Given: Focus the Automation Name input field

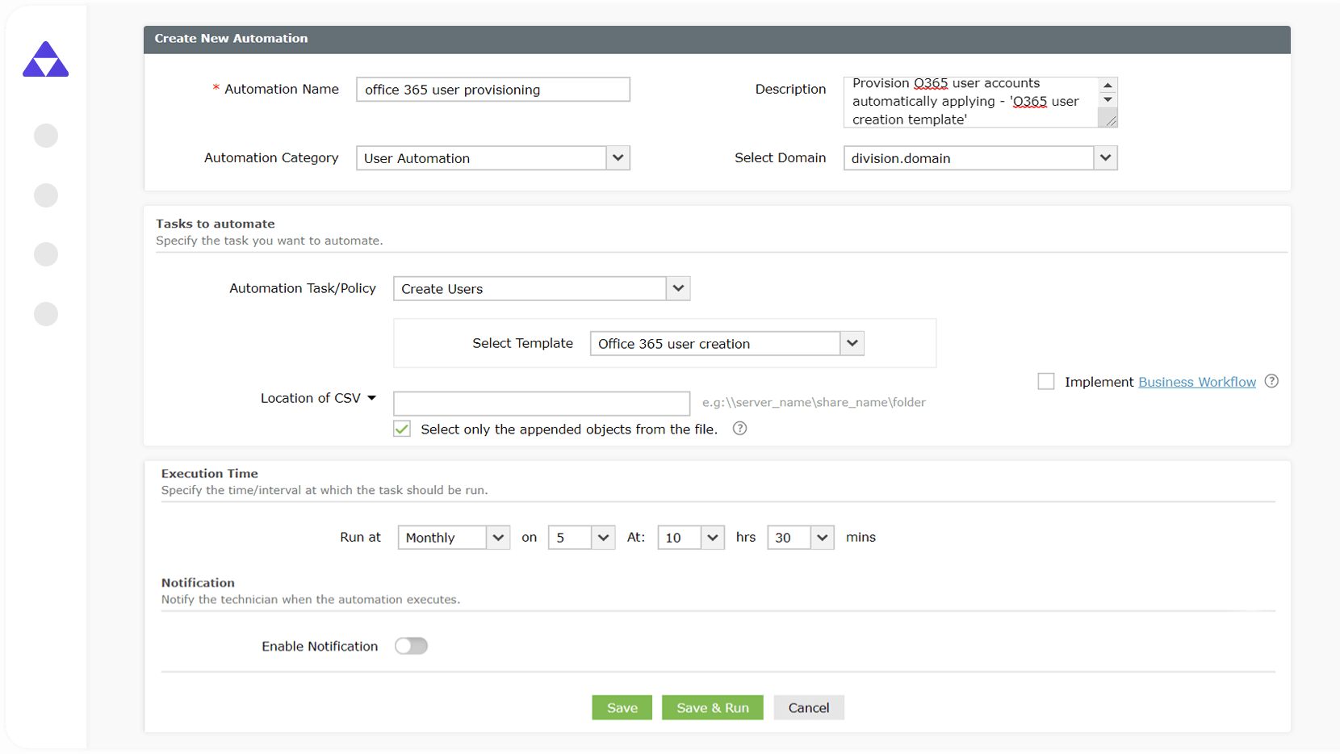Looking at the screenshot, I should click(493, 90).
